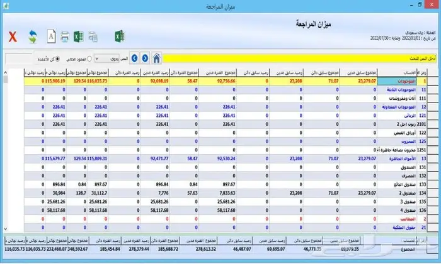
Task: Select account 'الموجودات المتداولة' with code 12
Action: click(x=396, y=107)
